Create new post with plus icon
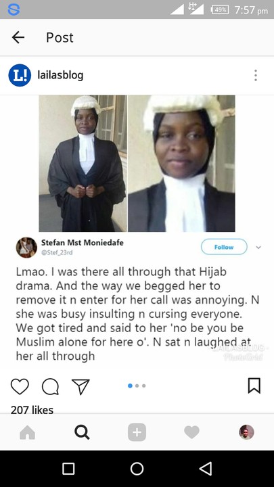Image resolution: width=274 pixels, height=487 pixels. point(137,432)
